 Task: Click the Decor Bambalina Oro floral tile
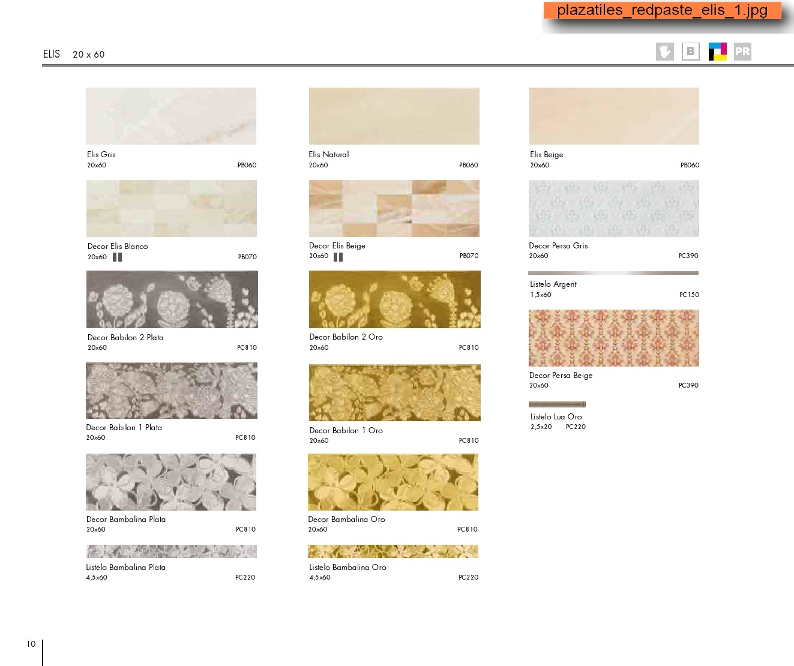393,482
